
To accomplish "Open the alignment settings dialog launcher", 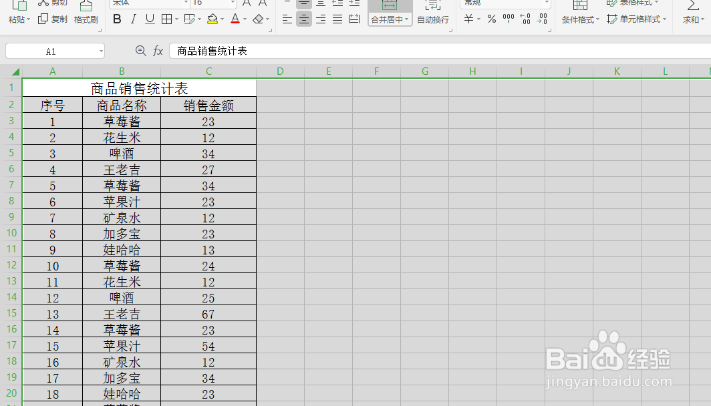I will pos(450,30).
